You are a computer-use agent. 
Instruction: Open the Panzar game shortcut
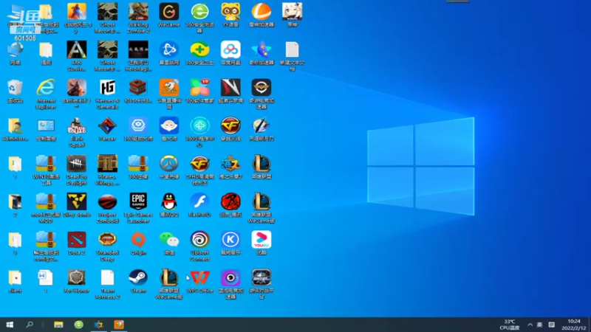107,129
